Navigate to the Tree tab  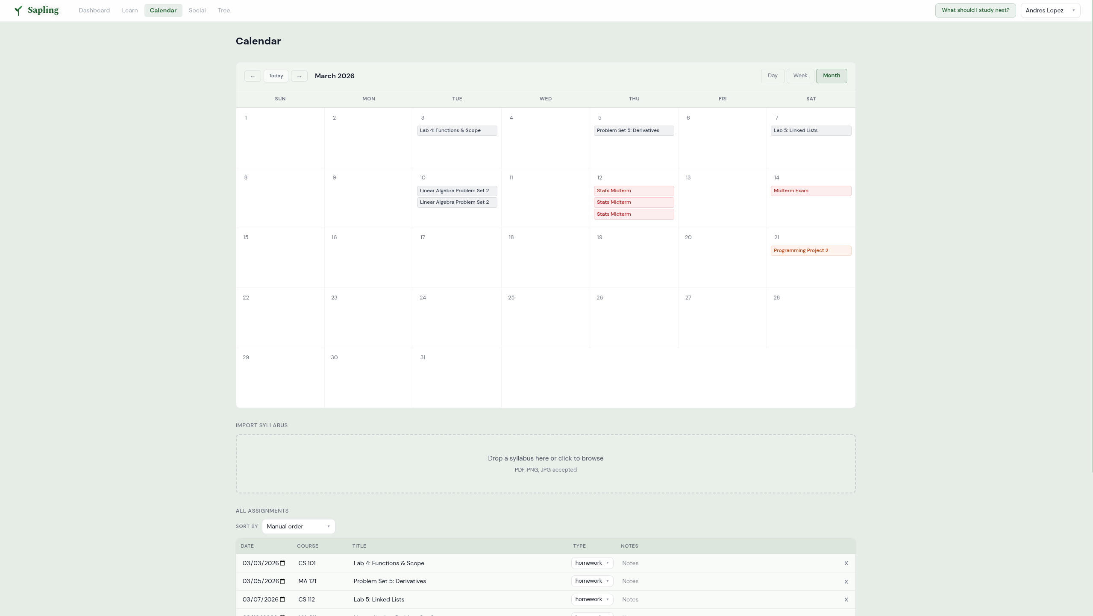223,11
